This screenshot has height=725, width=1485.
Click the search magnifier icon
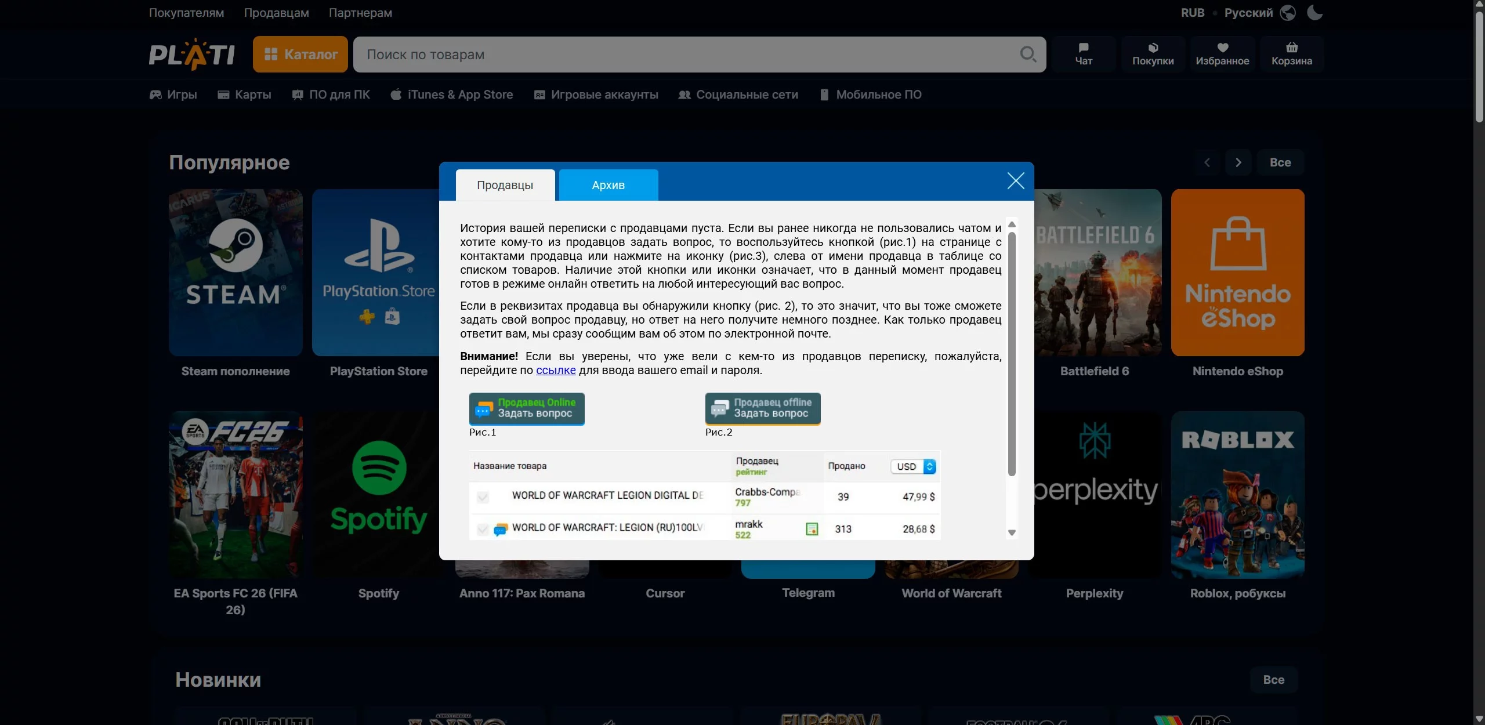click(1028, 55)
